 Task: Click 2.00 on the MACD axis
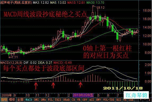[148, 65]
